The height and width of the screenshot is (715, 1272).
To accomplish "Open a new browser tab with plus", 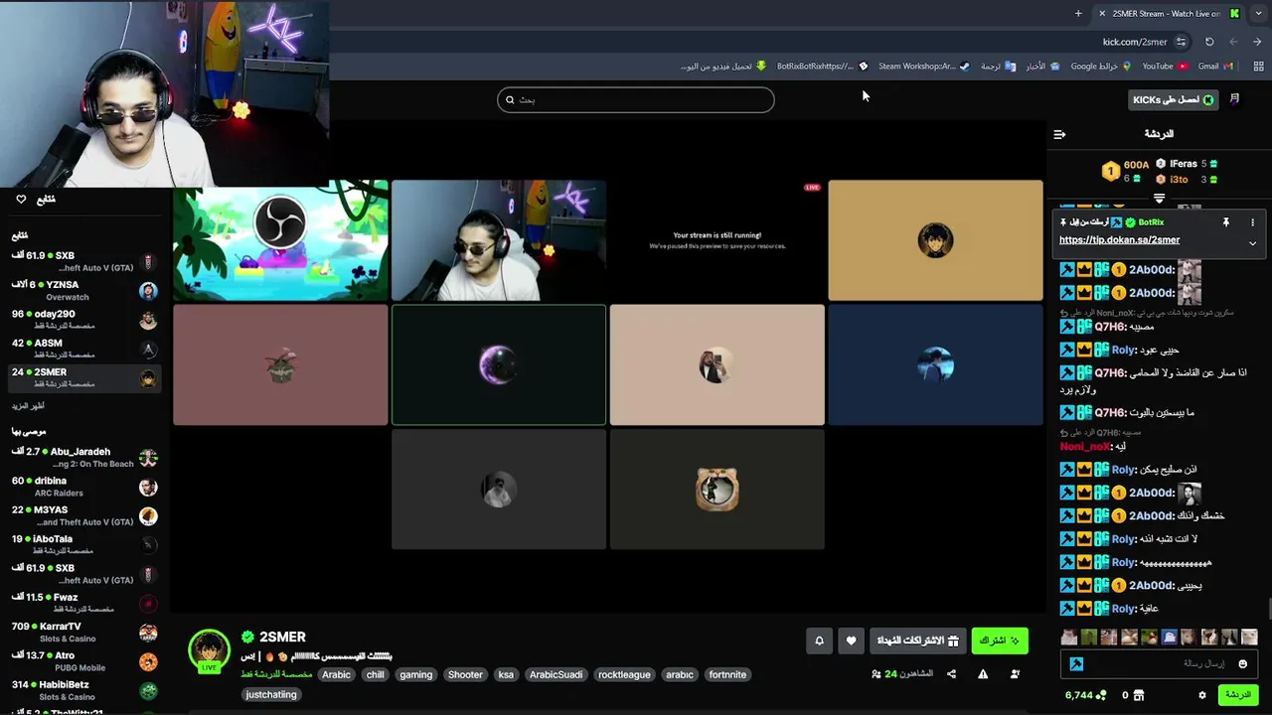I will [1078, 13].
